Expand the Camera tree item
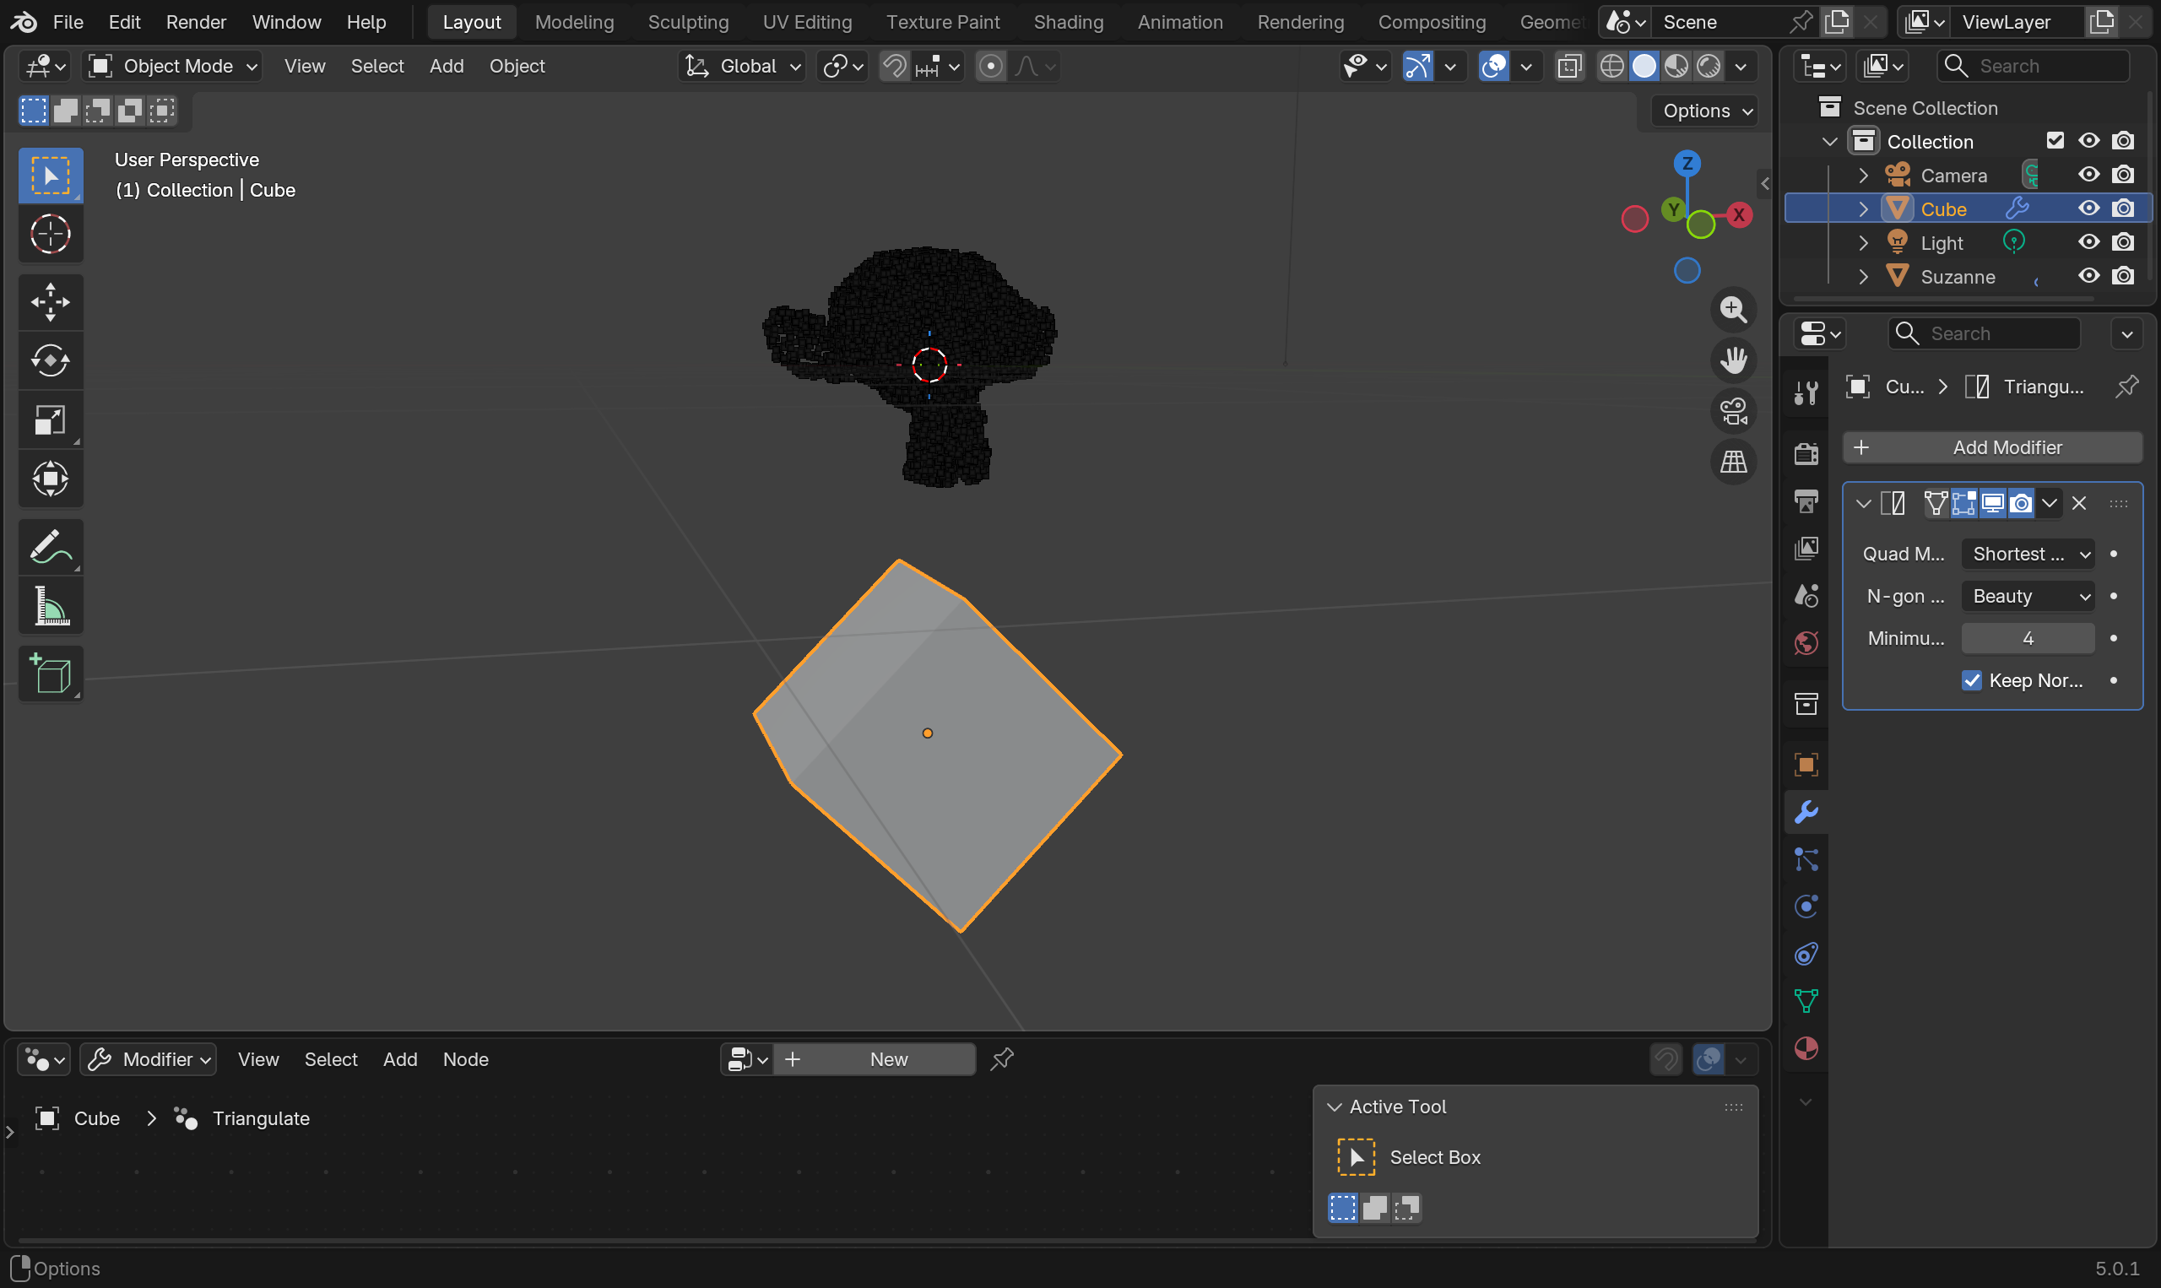The image size is (2161, 1288). coord(1862,176)
